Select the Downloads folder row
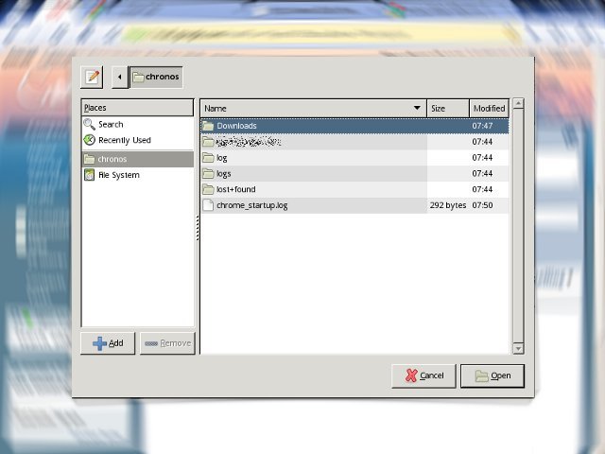605x454 pixels. click(354, 126)
